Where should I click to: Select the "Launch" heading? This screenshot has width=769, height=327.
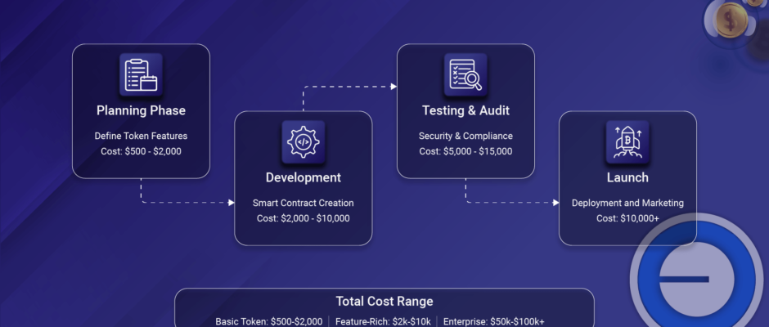[627, 177]
